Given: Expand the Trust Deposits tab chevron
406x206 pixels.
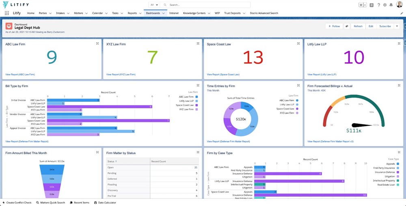Looking at the screenshot, I should [x=244, y=13].
